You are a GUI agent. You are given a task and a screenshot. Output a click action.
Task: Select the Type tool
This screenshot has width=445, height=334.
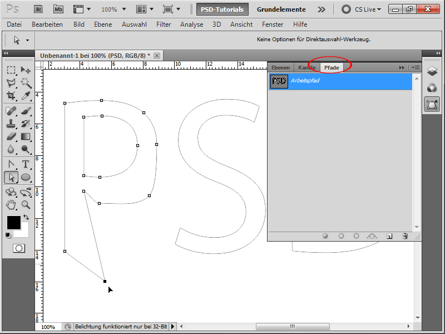(26, 164)
